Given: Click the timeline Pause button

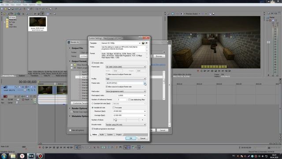Looking at the screenshot, I should tap(54, 148).
